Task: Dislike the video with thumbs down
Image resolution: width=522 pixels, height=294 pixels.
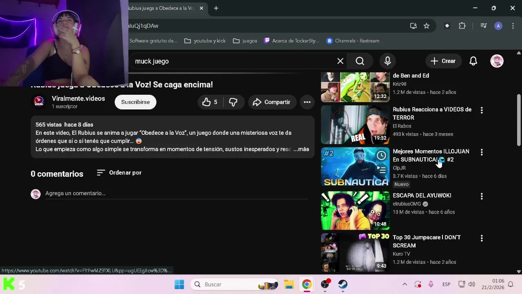Action: 233,102
